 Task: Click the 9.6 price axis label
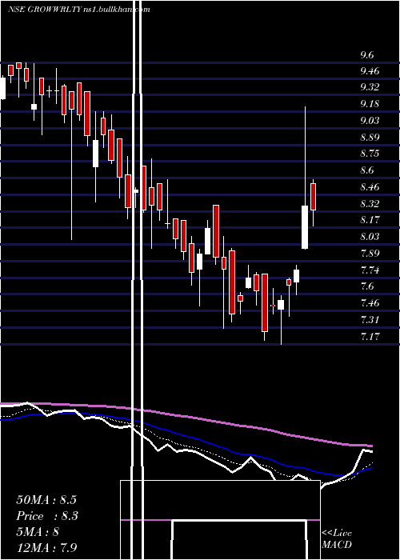(x=367, y=55)
